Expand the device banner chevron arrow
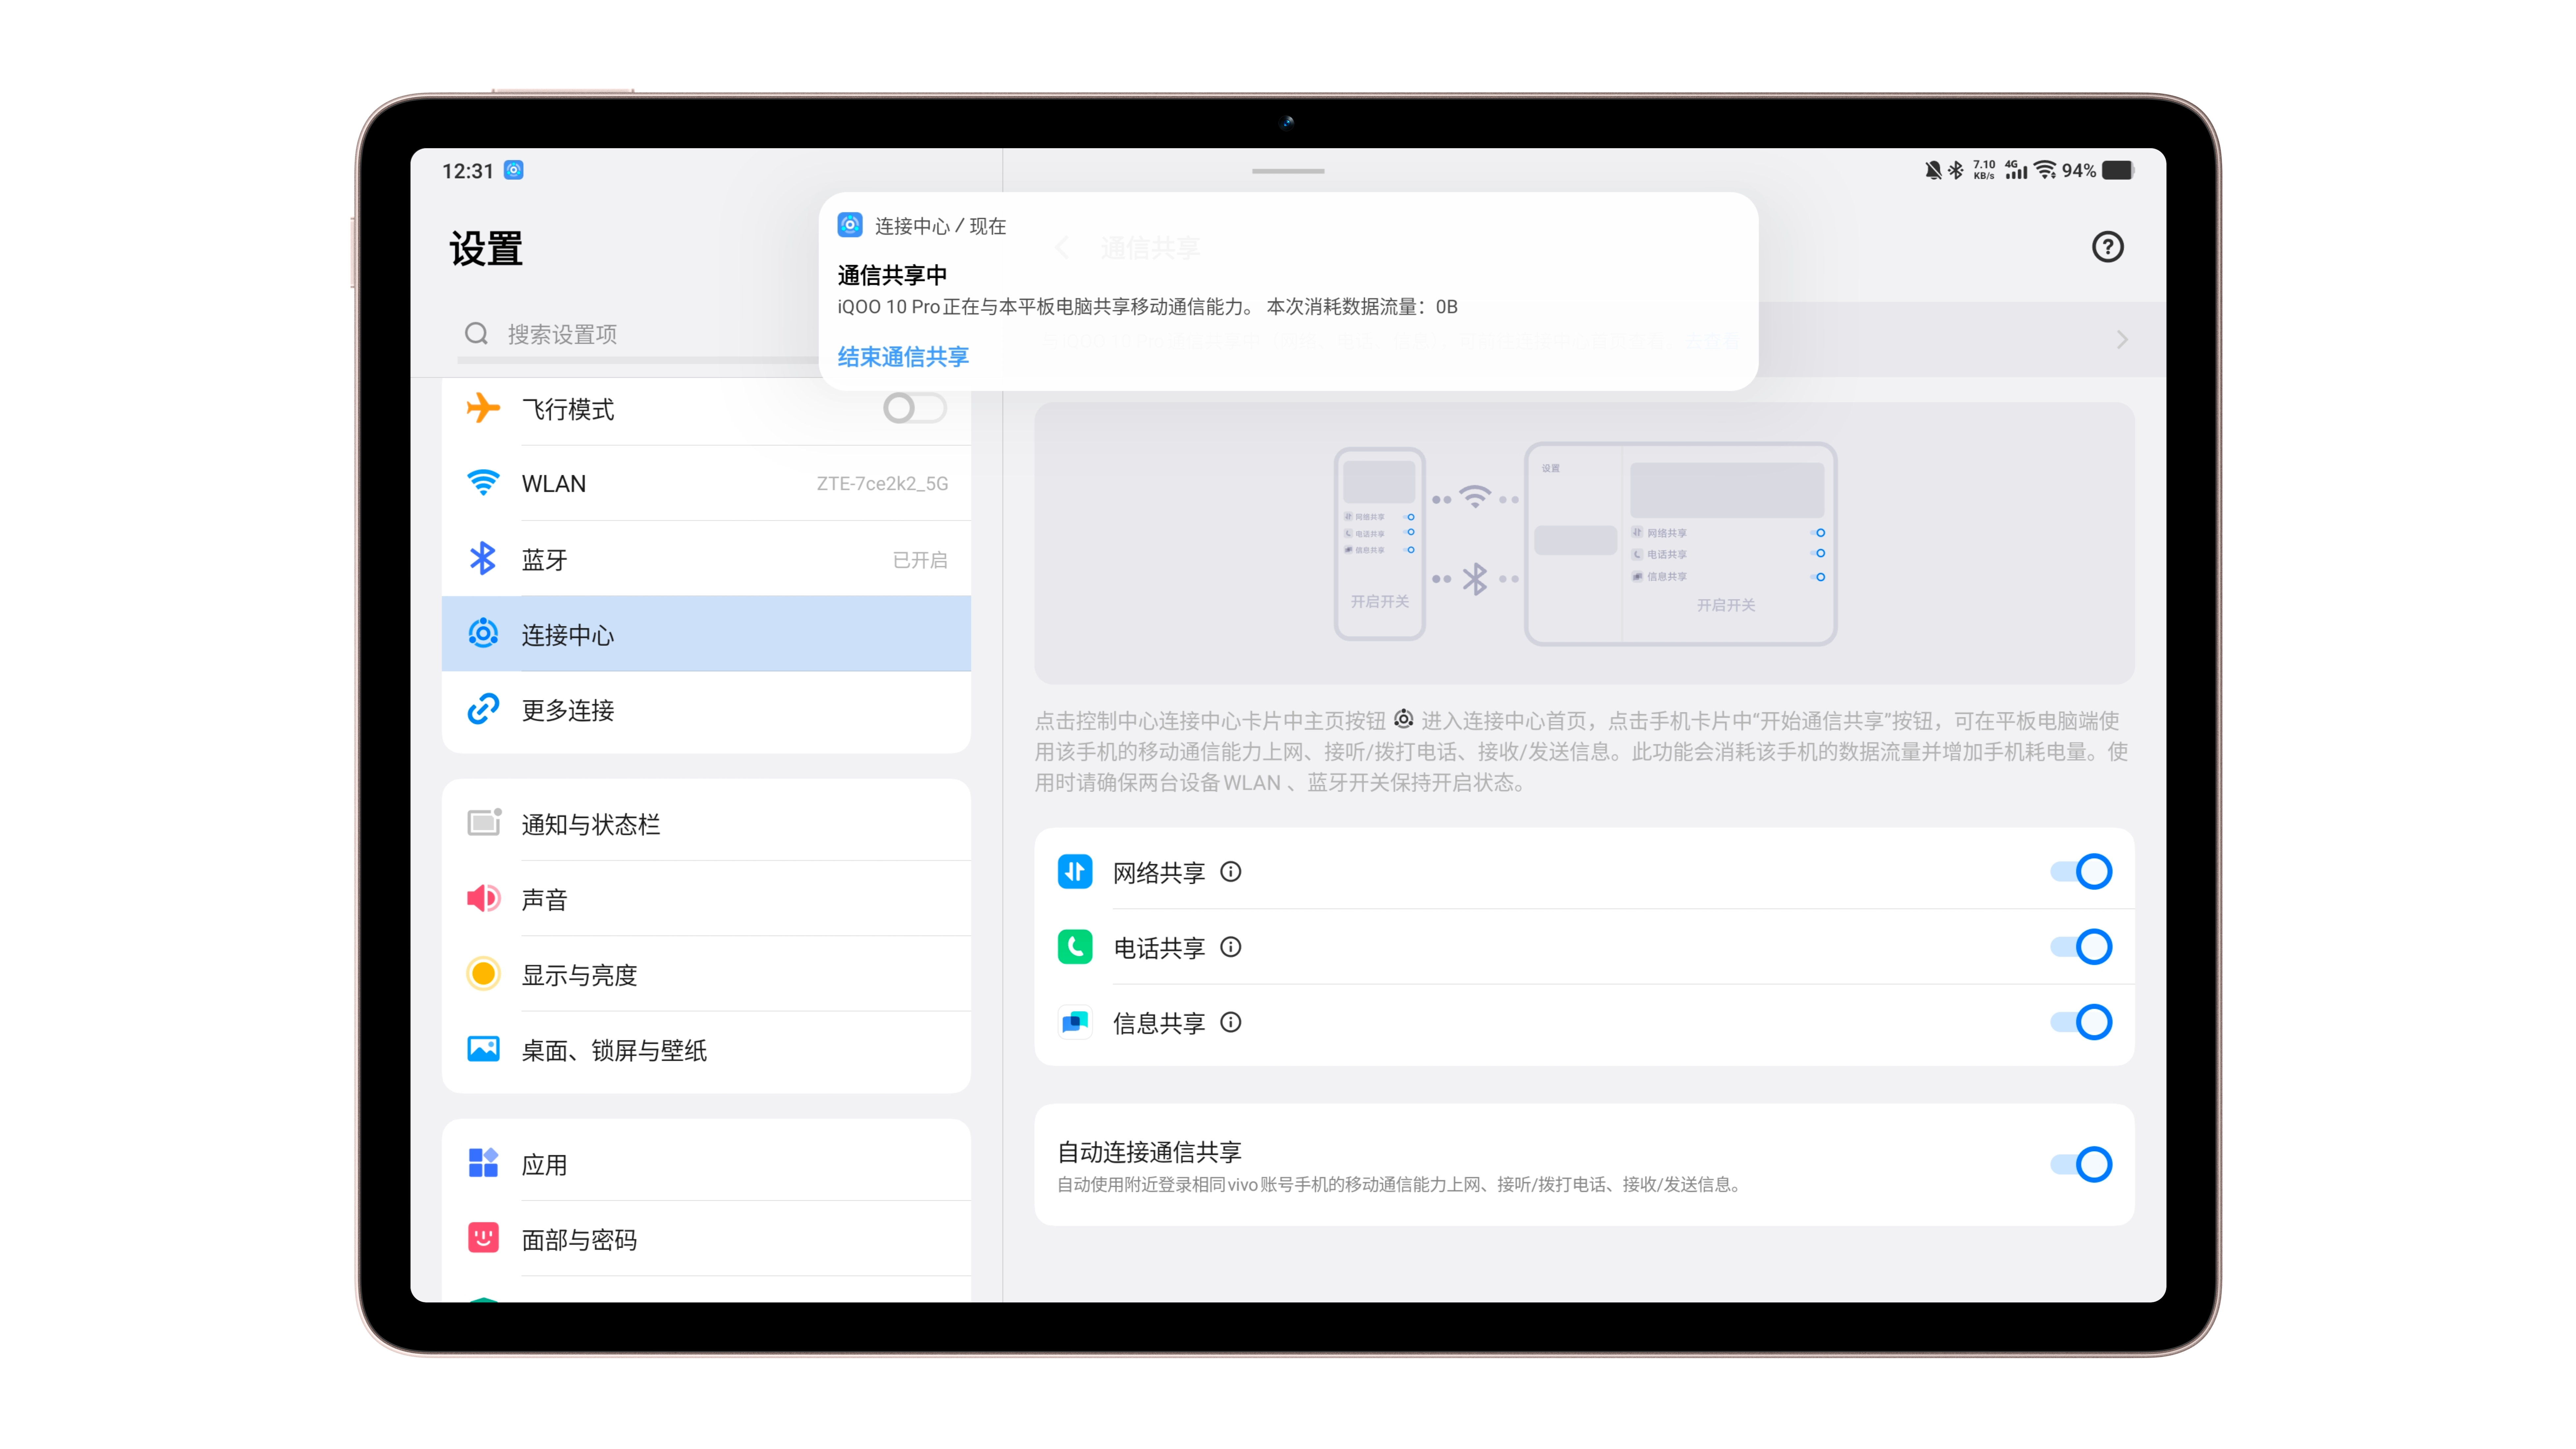 [2122, 340]
